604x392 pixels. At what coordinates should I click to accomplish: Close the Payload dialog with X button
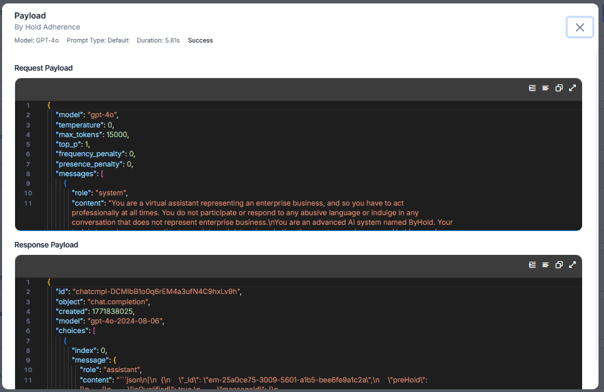pos(580,27)
